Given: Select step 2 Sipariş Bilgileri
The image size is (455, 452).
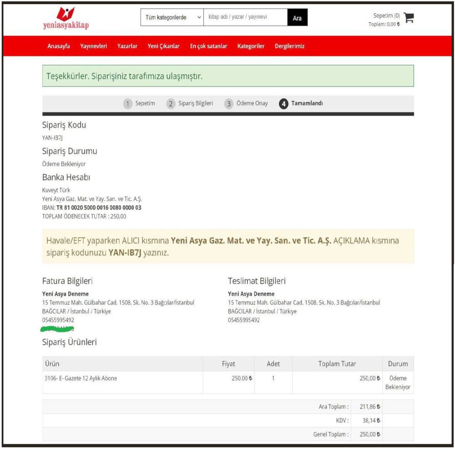Looking at the screenshot, I should click(190, 103).
